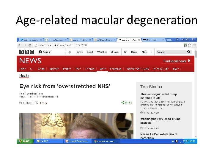Click the article lead photo
Screen dimensions: 214x161
[x=76, y=126]
